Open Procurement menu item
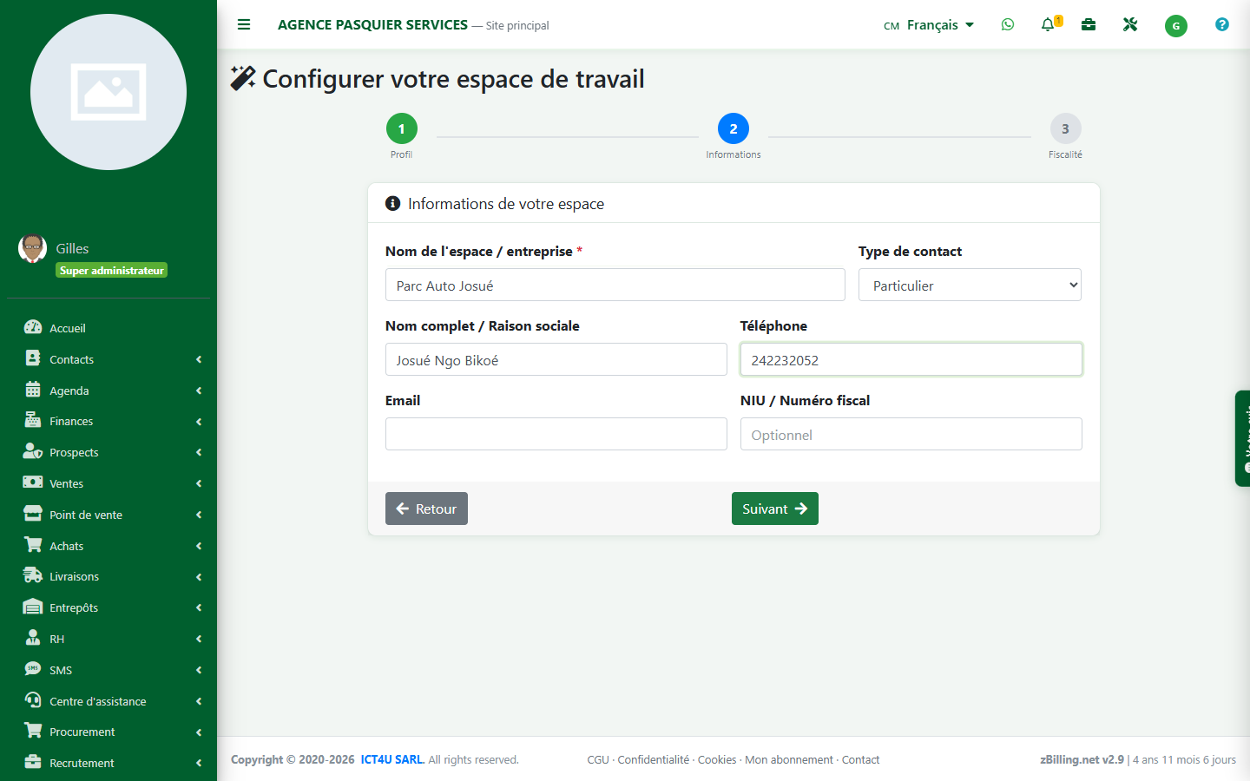Screen dimensions: 1250x781 [x=109, y=732]
